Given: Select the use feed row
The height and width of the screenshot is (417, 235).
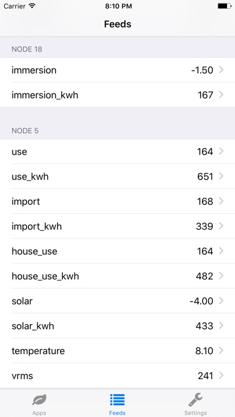Looking at the screenshot, I should 117,152.
